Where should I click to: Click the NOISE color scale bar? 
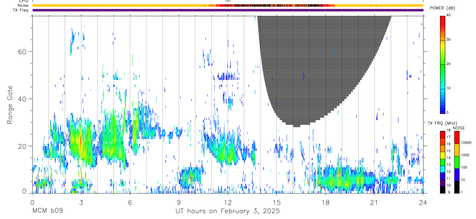pyautogui.click(x=456, y=162)
